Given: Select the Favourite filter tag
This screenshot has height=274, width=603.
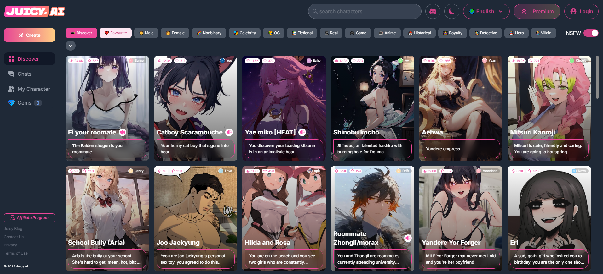Looking at the screenshot, I should point(116,33).
